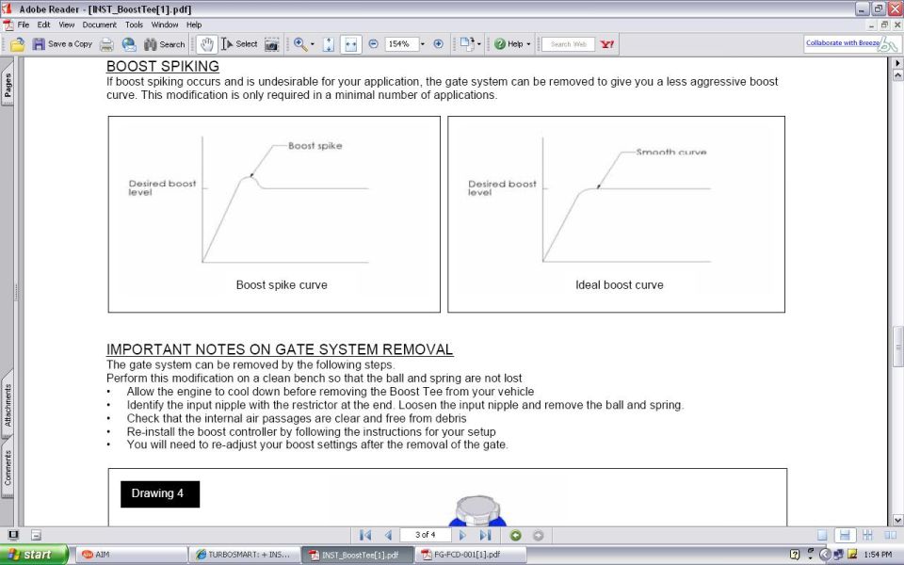Switch to FG-FCD-001[1].pdf taskbar item
The image size is (904, 565).
(x=471, y=555)
